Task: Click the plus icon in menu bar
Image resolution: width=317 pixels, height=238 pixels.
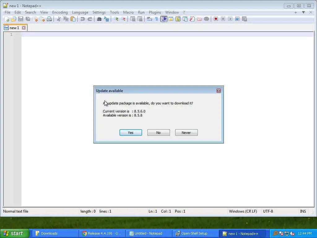Action: pos(296,12)
